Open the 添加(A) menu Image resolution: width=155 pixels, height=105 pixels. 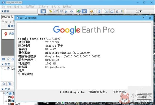(x=55, y=7)
